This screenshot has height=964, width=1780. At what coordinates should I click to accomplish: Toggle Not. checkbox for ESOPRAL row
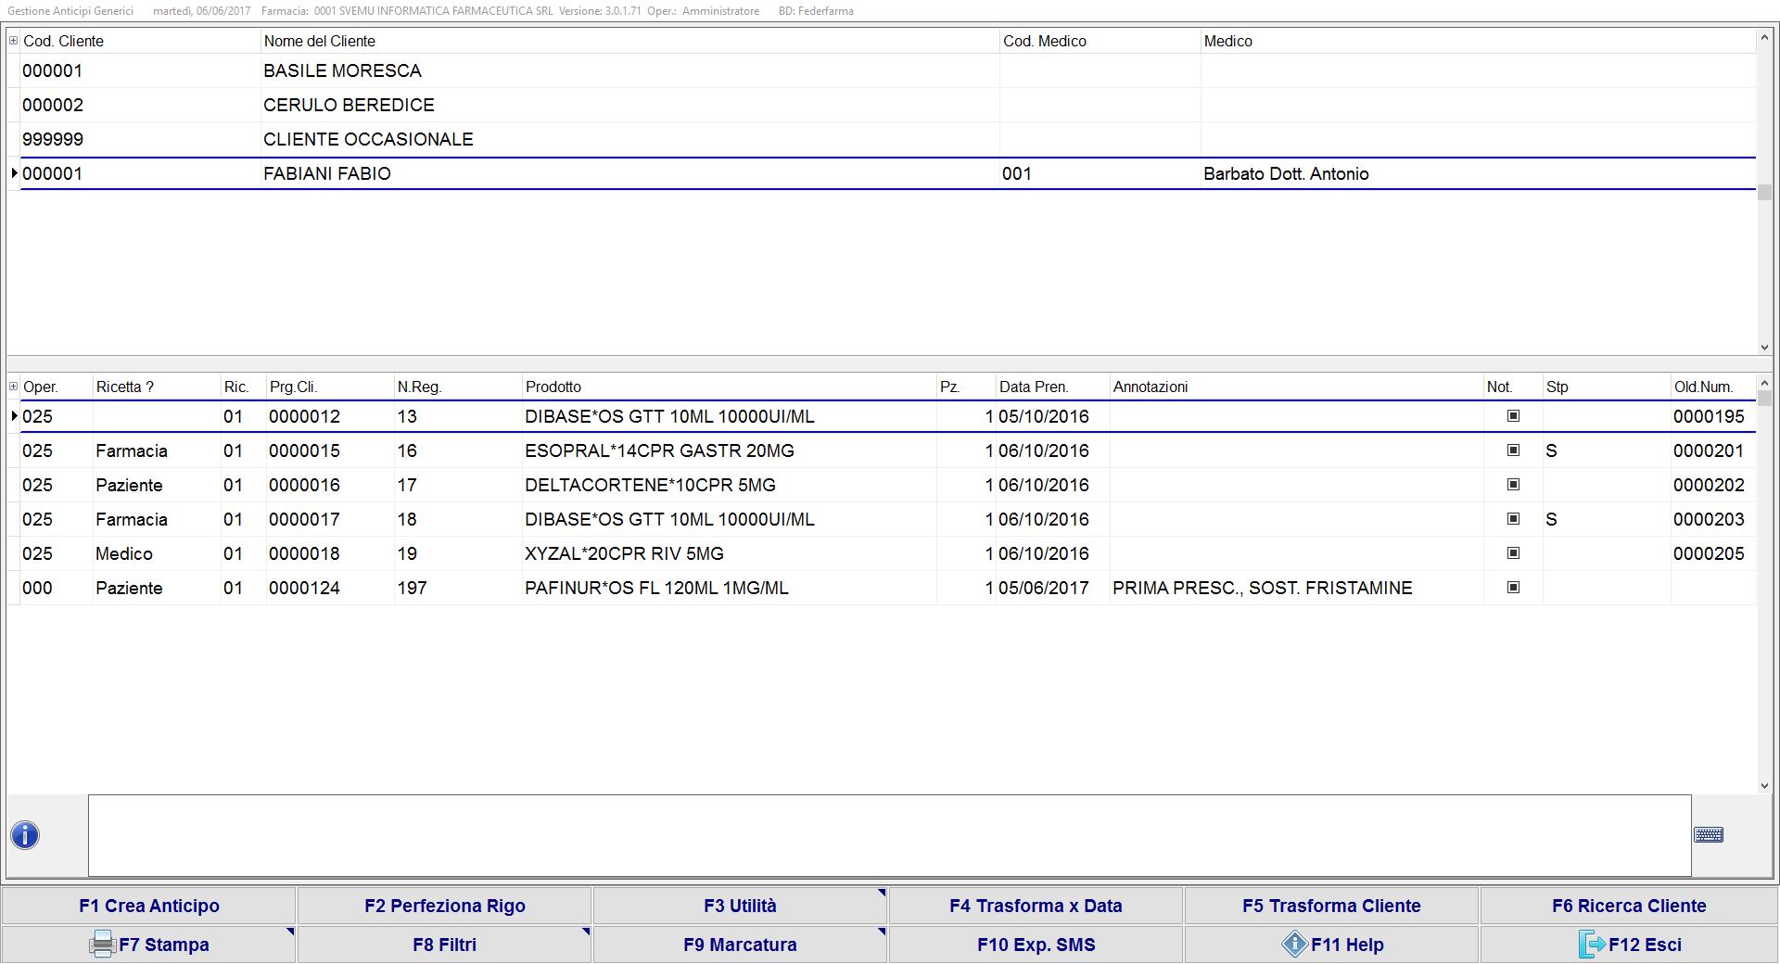coord(1513,450)
